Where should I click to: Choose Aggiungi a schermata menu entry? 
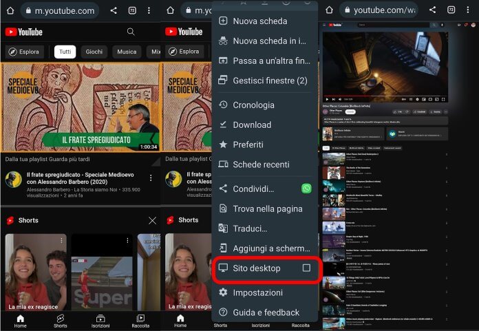pos(265,248)
